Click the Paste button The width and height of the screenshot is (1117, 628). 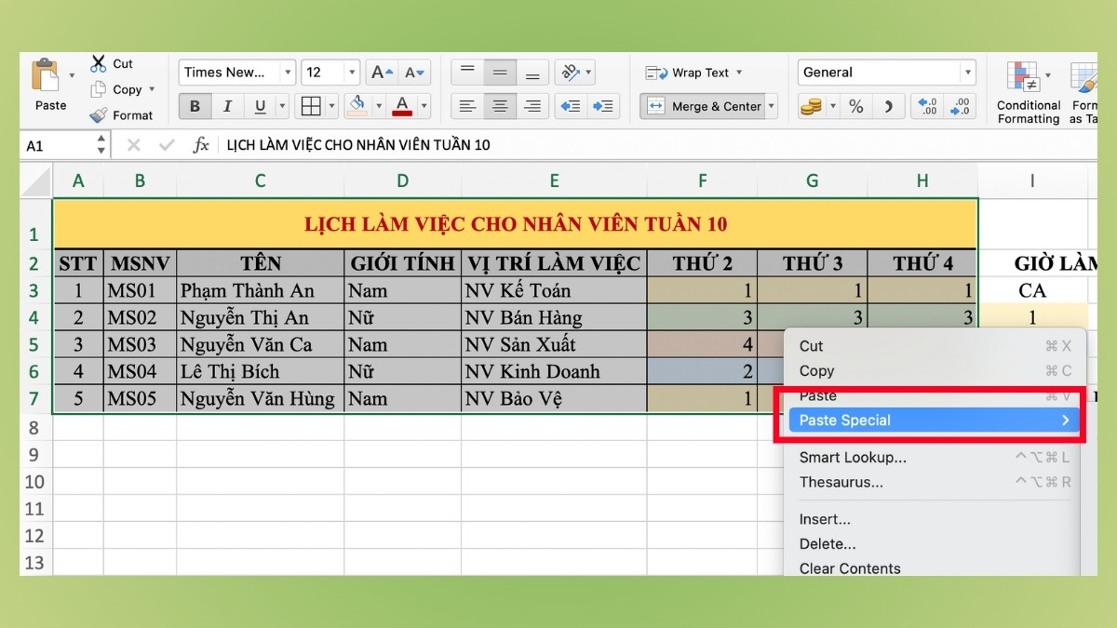coord(49,88)
